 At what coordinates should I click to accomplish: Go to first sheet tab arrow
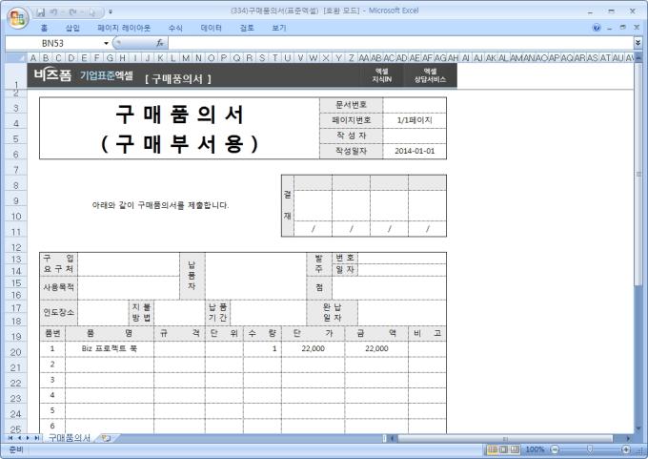pyautogui.click(x=10, y=438)
